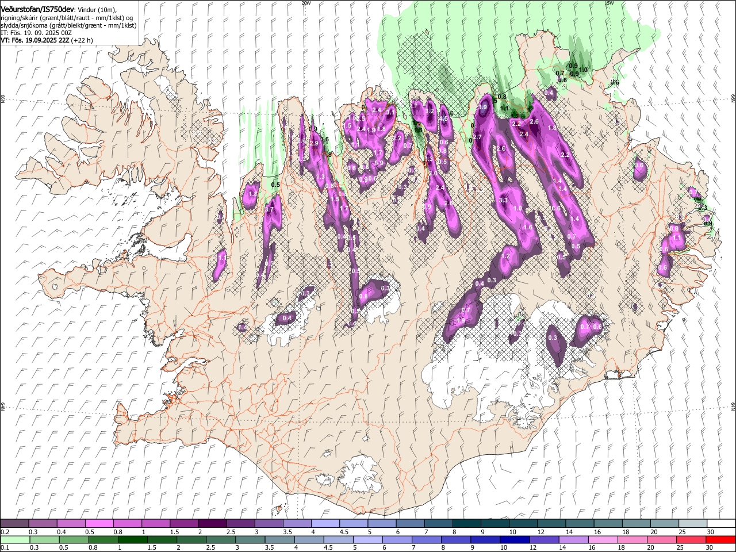Click upper scale dark teal swatch between 8 and 9
This screenshot has height=552, width=736.
click(x=466, y=524)
